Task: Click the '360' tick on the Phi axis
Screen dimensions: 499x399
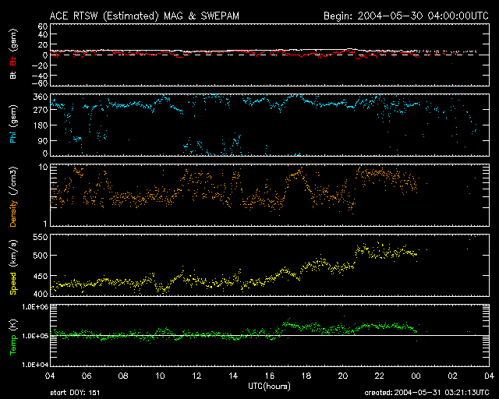Action: (x=41, y=97)
